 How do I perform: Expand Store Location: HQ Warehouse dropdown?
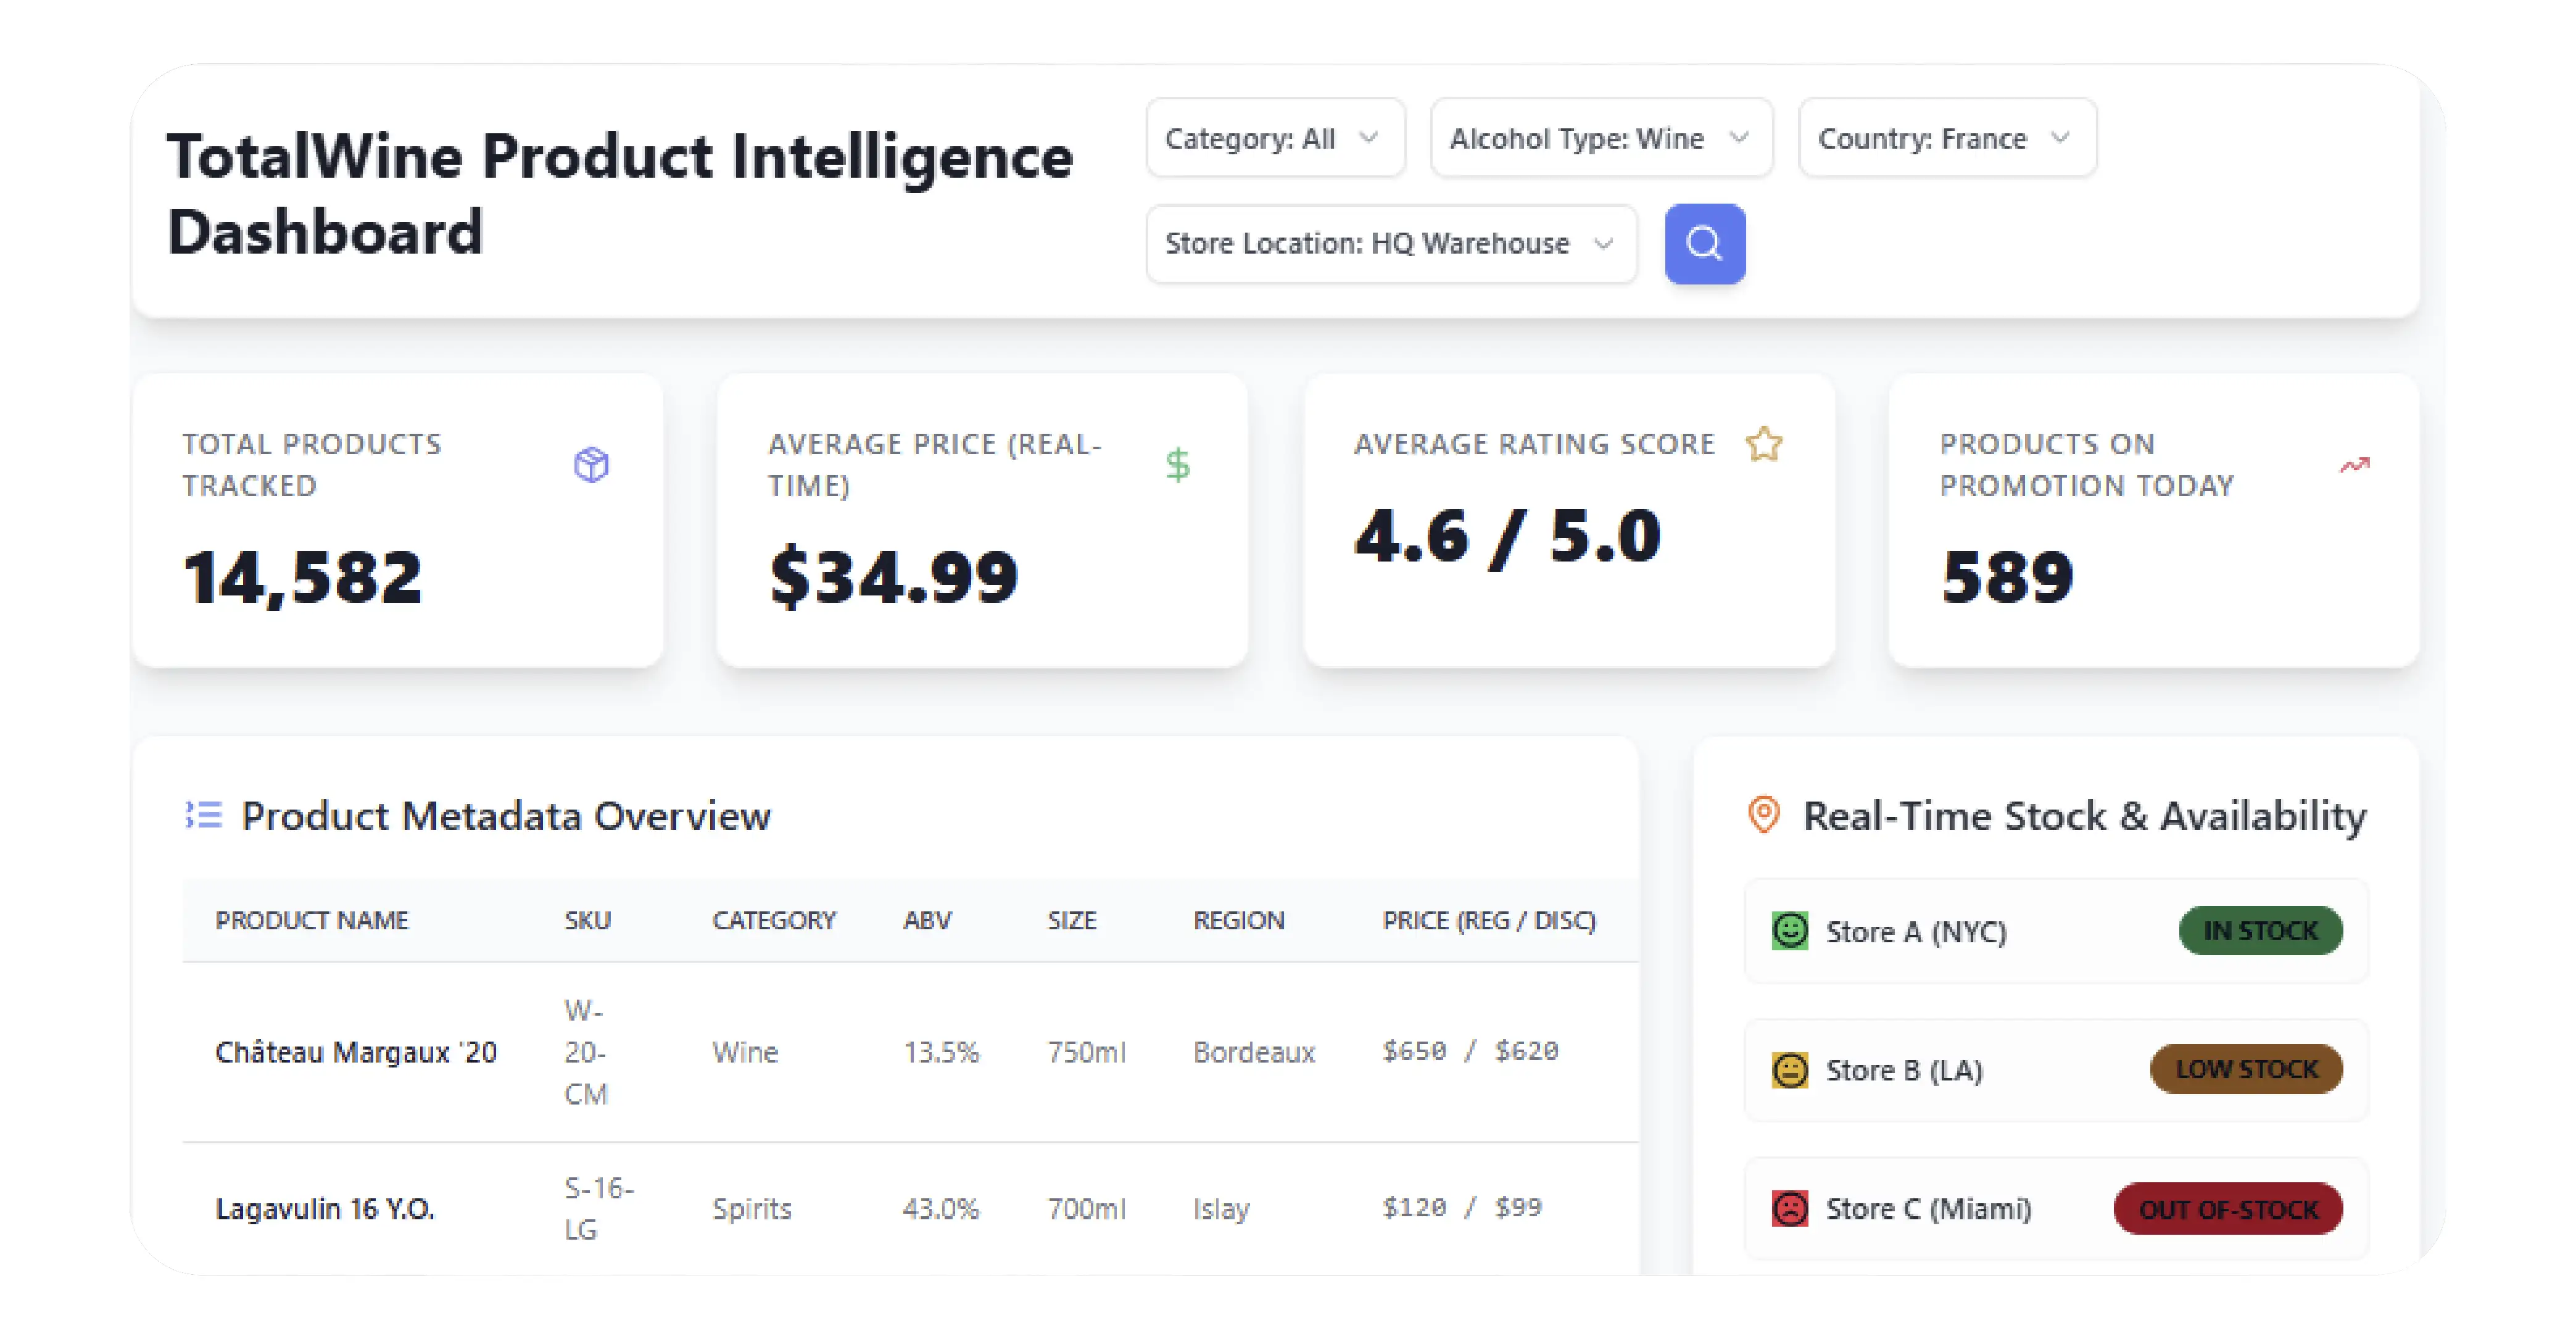1390,243
